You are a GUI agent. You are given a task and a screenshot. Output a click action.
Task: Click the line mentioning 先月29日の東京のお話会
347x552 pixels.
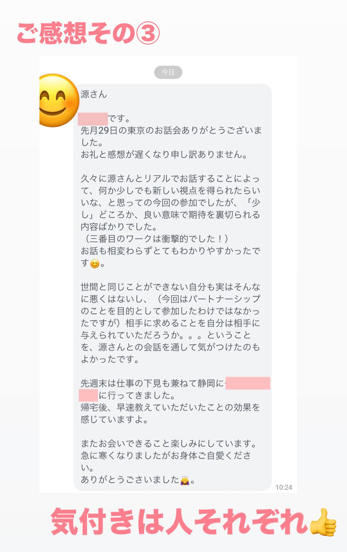[171, 131]
